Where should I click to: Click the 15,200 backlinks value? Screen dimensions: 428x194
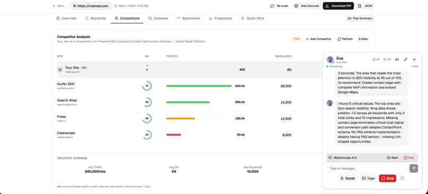click(x=286, y=102)
